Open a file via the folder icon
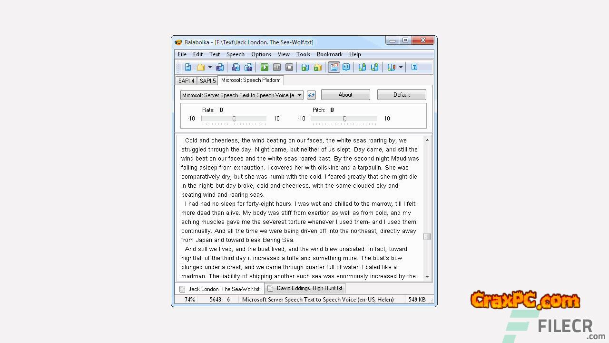 (x=200, y=67)
